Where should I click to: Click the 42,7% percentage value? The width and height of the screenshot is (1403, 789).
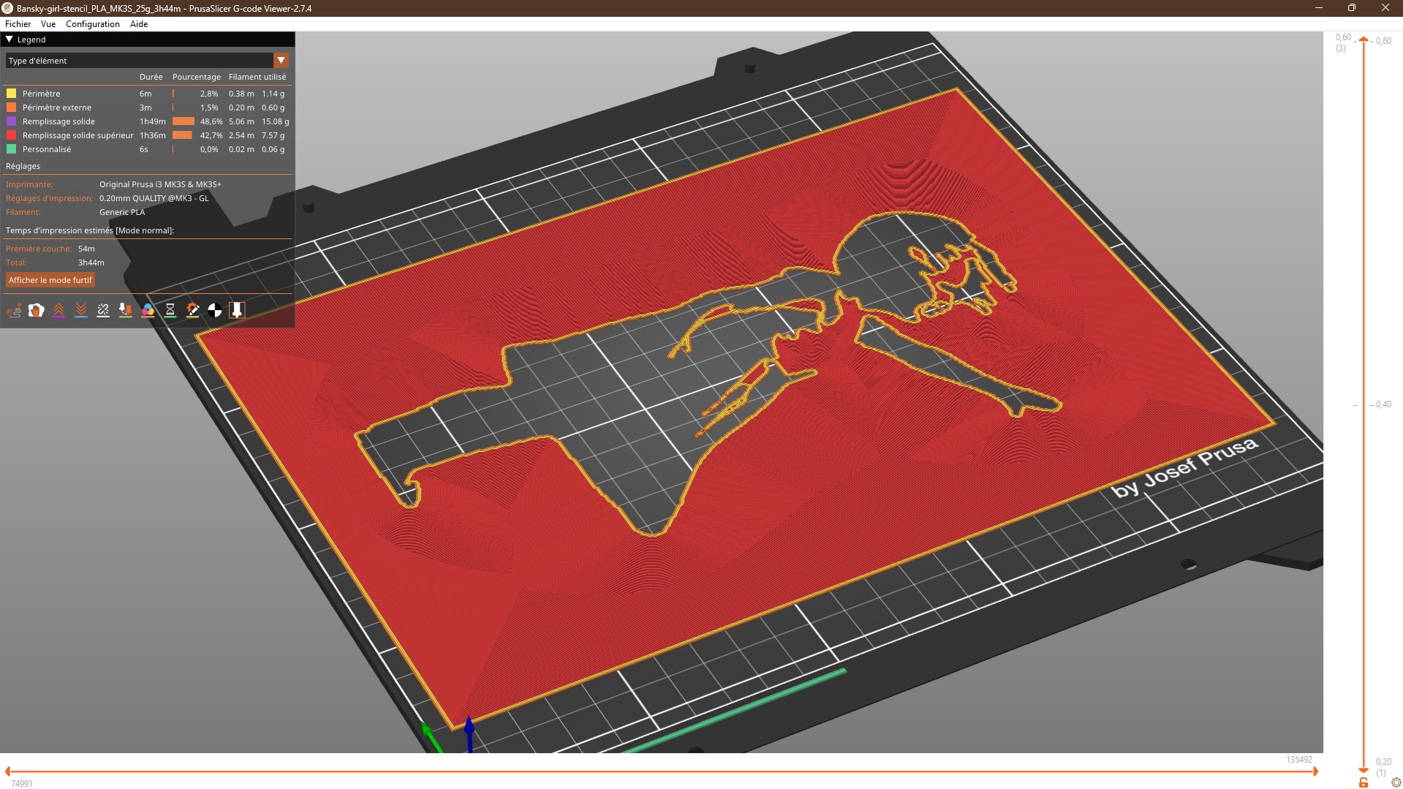[x=211, y=135]
